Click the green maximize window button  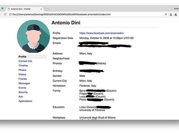[x=2, y=9]
